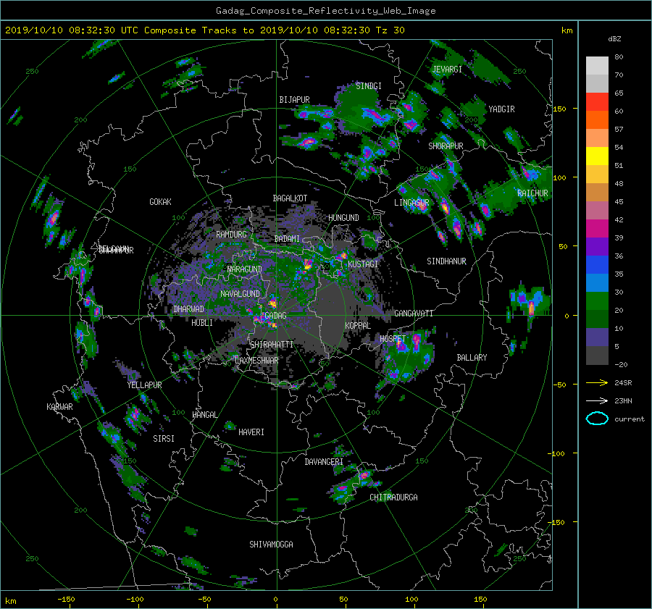Click the HOSPET city label
This screenshot has width=652, height=609.
point(393,339)
